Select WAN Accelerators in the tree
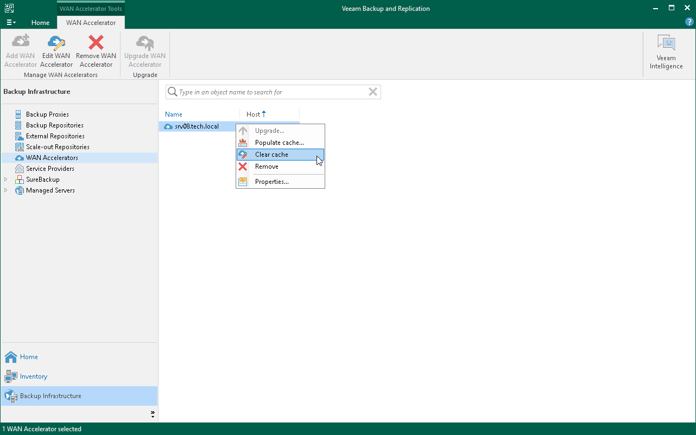Viewport: 696px width, 435px height. 79,158
